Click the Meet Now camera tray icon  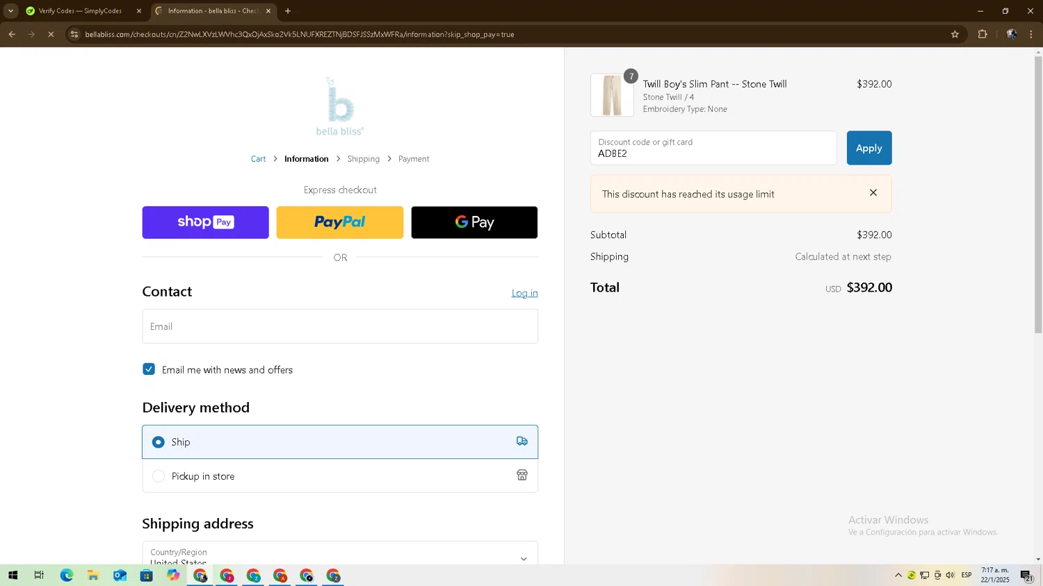coord(937,575)
